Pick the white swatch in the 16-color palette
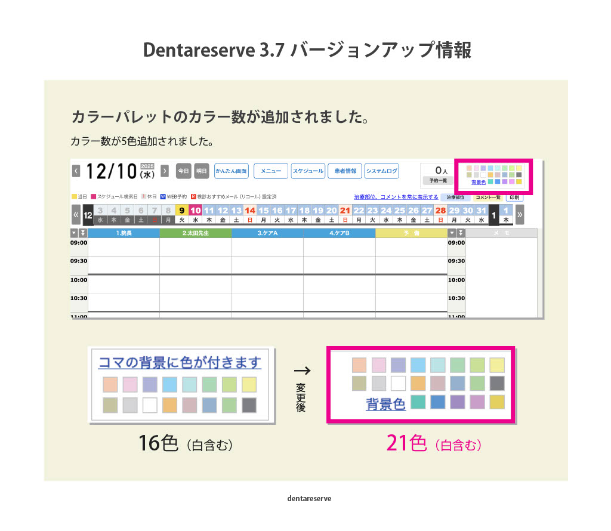Screen dimensions: 611x531 (x=150, y=405)
